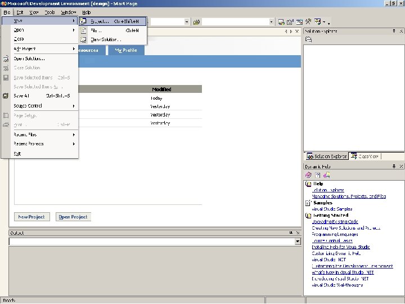Choose Blank Solution... from the New submenu
The width and height of the screenshot is (405, 304).
(112, 39)
